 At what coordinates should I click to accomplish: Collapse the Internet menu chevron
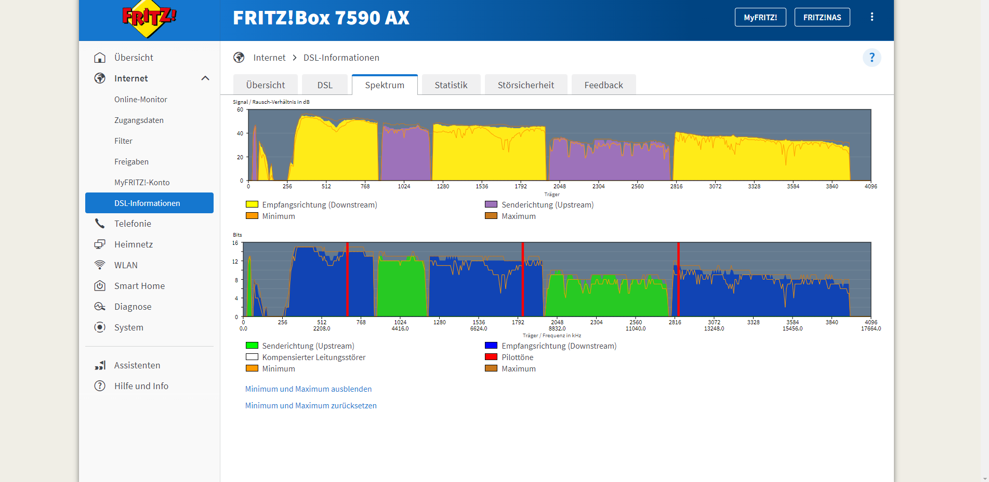[x=205, y=78]
